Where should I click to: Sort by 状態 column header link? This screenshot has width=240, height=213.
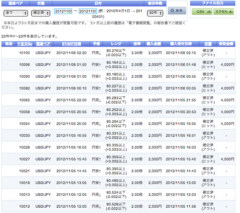point(208,44)
